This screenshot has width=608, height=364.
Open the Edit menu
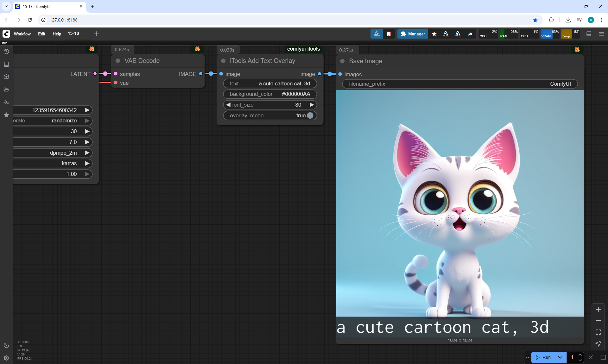coord(41,34)
